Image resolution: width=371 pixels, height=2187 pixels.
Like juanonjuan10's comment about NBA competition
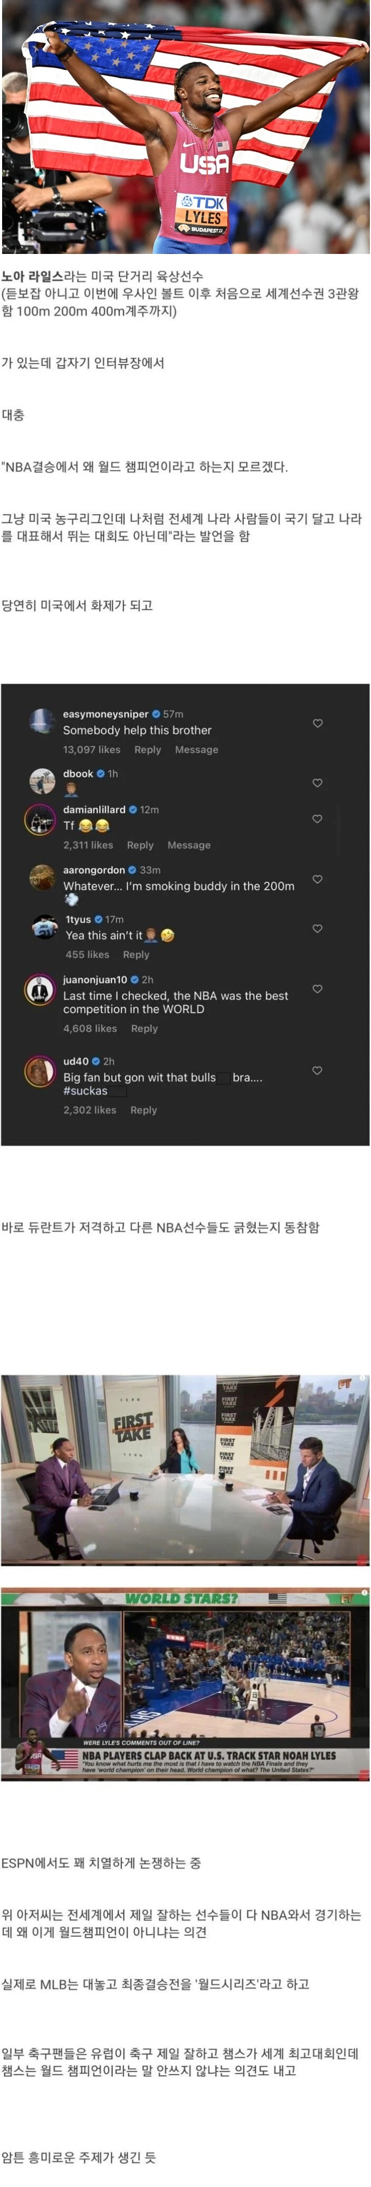click(x=318, y=989)
